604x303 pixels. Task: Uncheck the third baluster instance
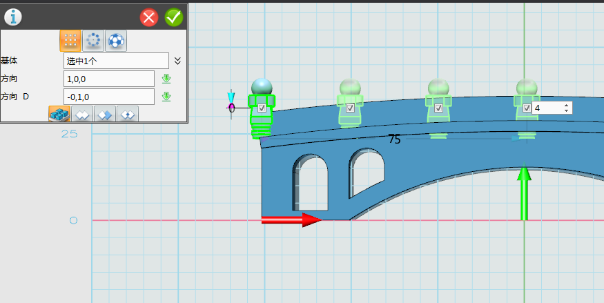pos(438,108)
